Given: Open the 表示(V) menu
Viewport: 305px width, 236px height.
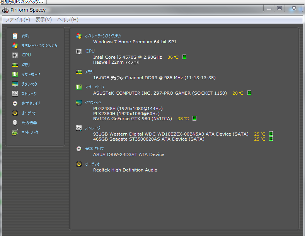Looking at the screenshot, I should [44, 20].
